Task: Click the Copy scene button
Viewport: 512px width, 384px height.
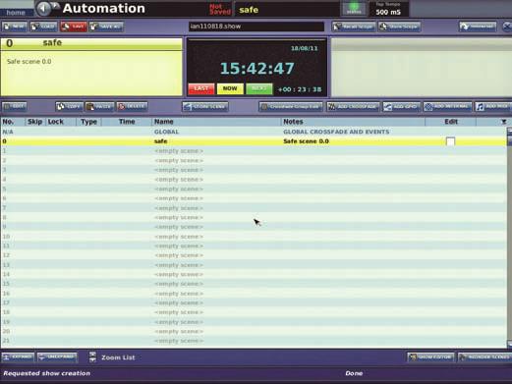Action: [69, 106]
